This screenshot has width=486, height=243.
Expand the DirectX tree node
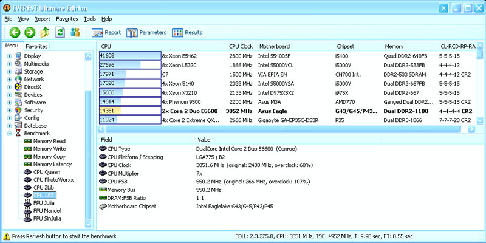click(x=9, y=87)
